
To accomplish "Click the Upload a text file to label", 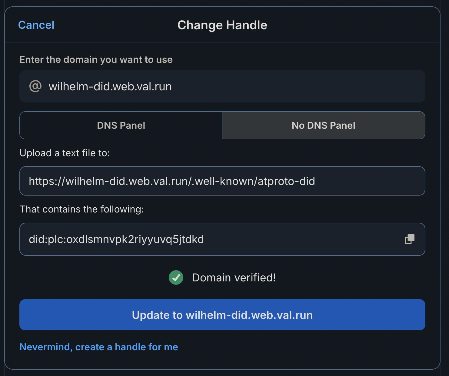I will (65, 153).
